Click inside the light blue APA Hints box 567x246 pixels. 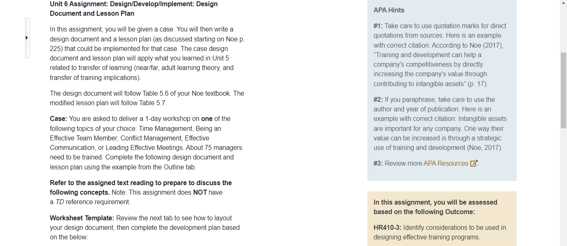(x=442, y=91)
